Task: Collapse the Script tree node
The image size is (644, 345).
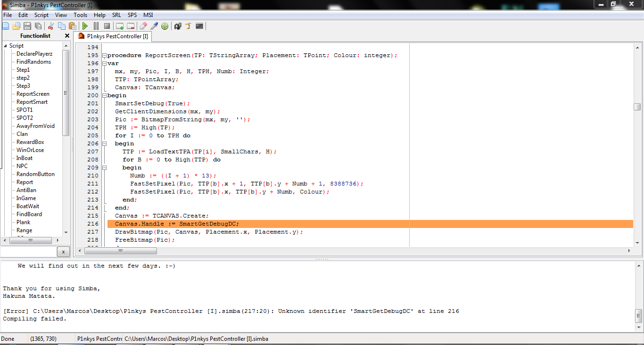Action: (5, 46)
